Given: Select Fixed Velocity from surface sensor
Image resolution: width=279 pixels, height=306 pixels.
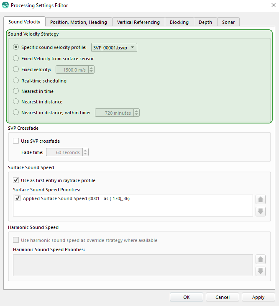Looking at the screenshot, I should tap(16, 59).
